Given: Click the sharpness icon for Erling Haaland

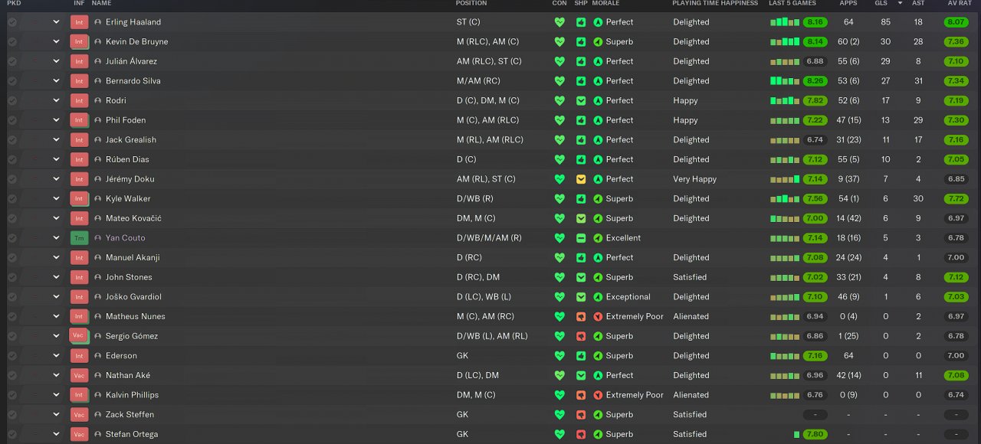Looking at the screenshot, I should tap(581, 22).
